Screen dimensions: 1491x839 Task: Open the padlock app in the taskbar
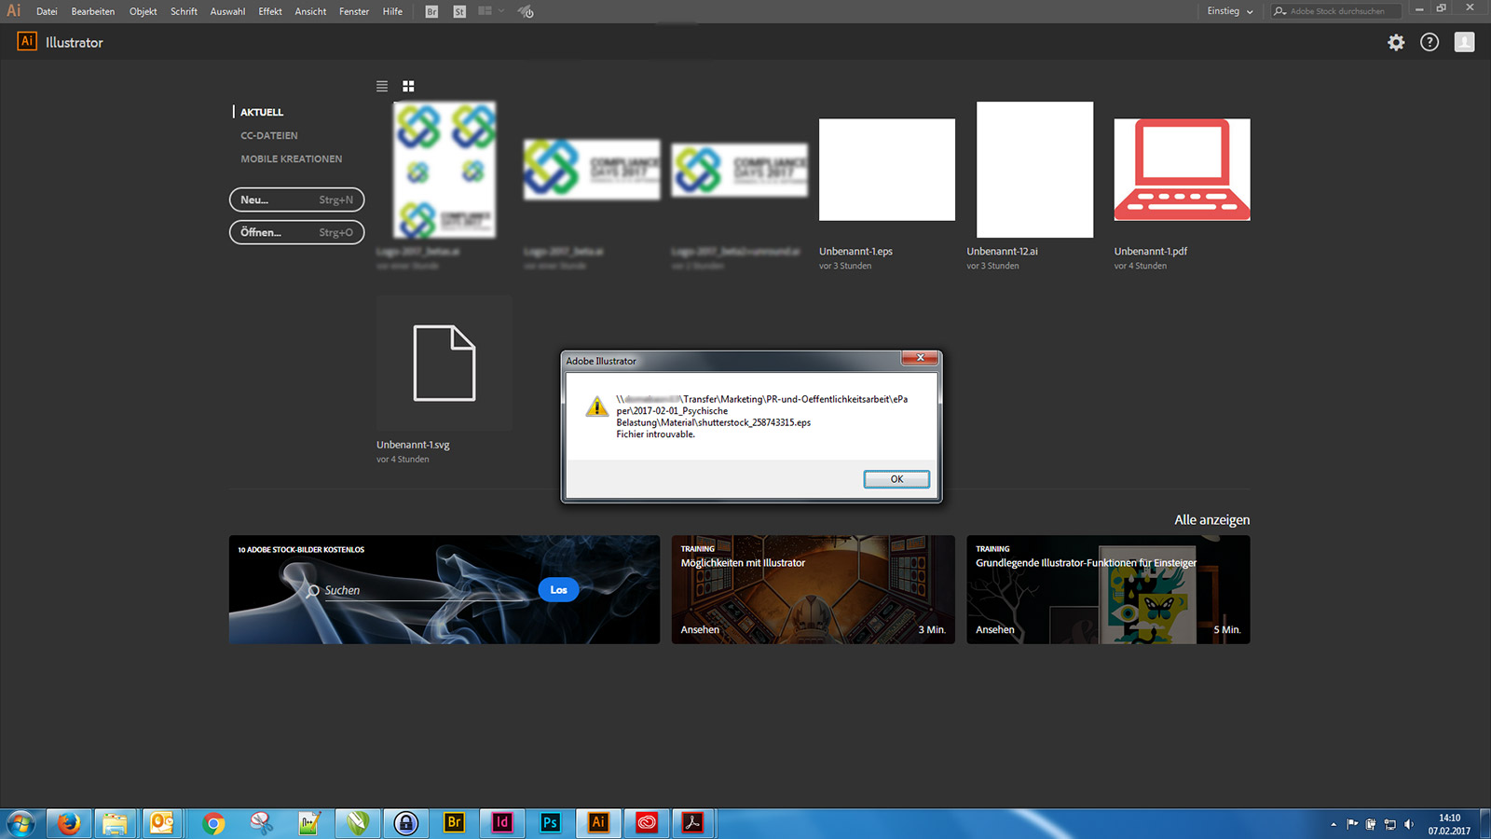click(405, 823)
